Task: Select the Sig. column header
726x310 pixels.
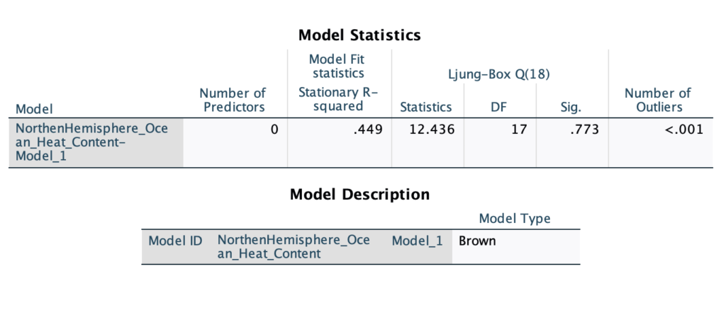Action: 572,108
